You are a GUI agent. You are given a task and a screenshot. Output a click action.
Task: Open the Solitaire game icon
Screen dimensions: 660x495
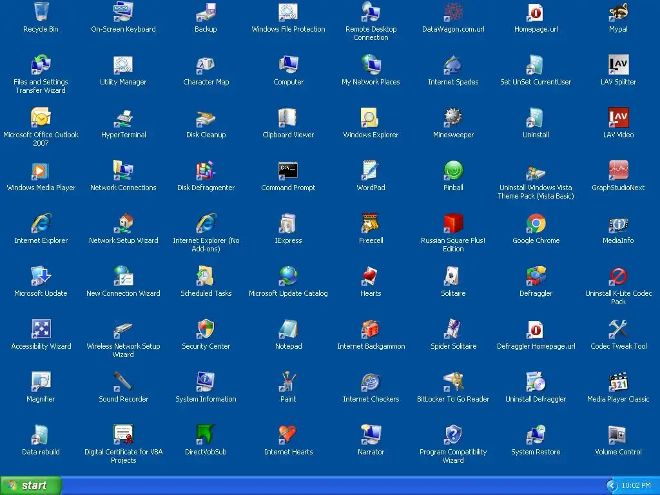(453, 276)
